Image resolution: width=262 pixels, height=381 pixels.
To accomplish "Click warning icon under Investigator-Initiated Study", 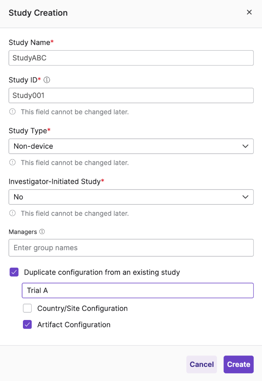I will pyautogui.click(x=12, y=213).
